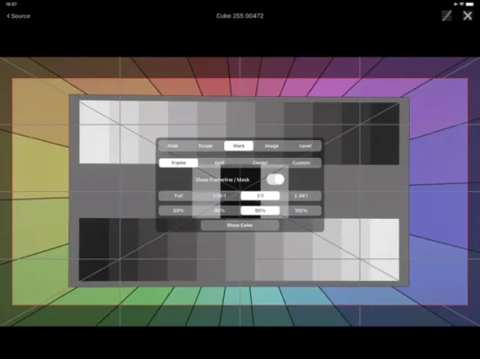Select the Grid marker mode
The image size is (480, 359).
(x=219, y=162)
